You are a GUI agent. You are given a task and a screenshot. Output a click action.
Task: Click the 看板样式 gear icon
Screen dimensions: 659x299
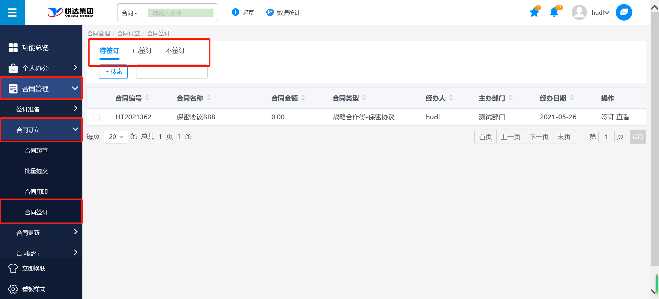pos(13,289)
